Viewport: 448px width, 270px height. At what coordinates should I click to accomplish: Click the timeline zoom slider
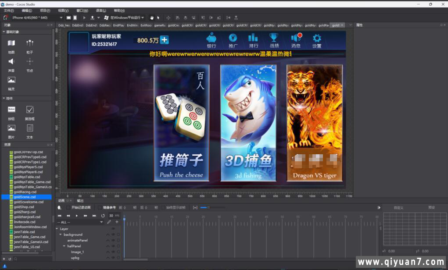(x=204, y=208)
